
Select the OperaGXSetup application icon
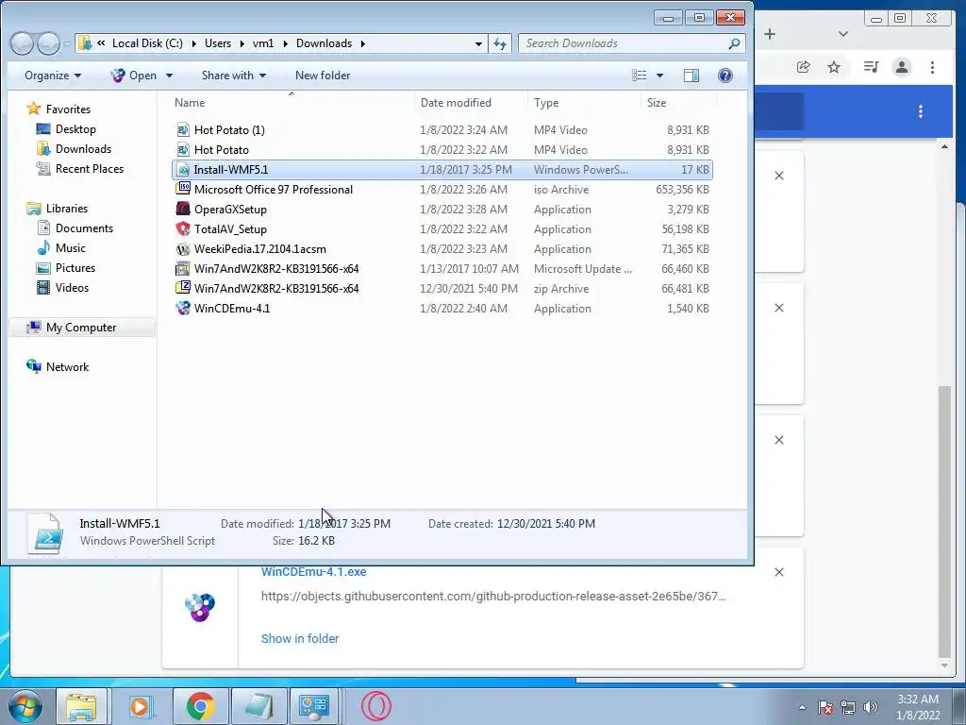pos(182,209)
